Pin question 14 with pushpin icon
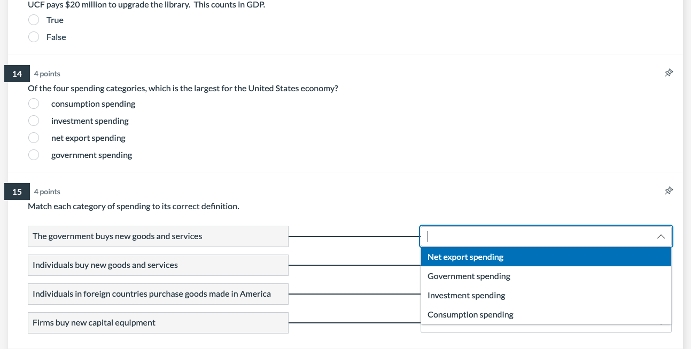Viewport: 691px width, 349px height. (x=668, y=73)
